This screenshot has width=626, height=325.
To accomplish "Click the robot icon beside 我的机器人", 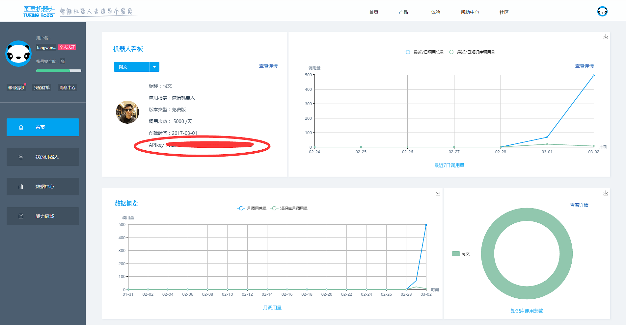I will coord(21,157).
